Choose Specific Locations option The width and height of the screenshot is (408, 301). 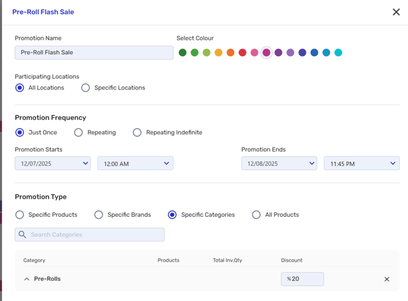[x=86, y=87]
